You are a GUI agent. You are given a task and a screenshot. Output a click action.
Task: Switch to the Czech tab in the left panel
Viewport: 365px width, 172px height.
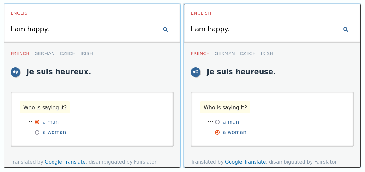68,53
